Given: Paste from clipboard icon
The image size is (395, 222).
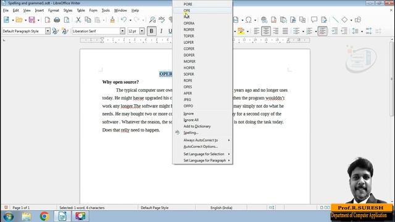Looking at the screenshot, I should click(98, 20).
